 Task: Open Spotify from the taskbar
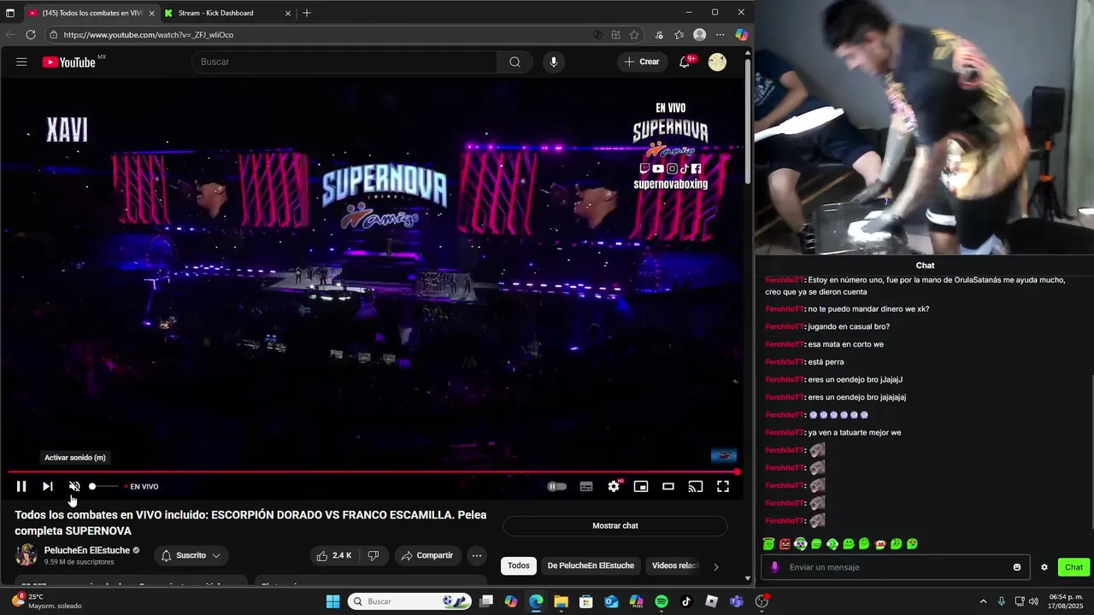coord(662,601)
